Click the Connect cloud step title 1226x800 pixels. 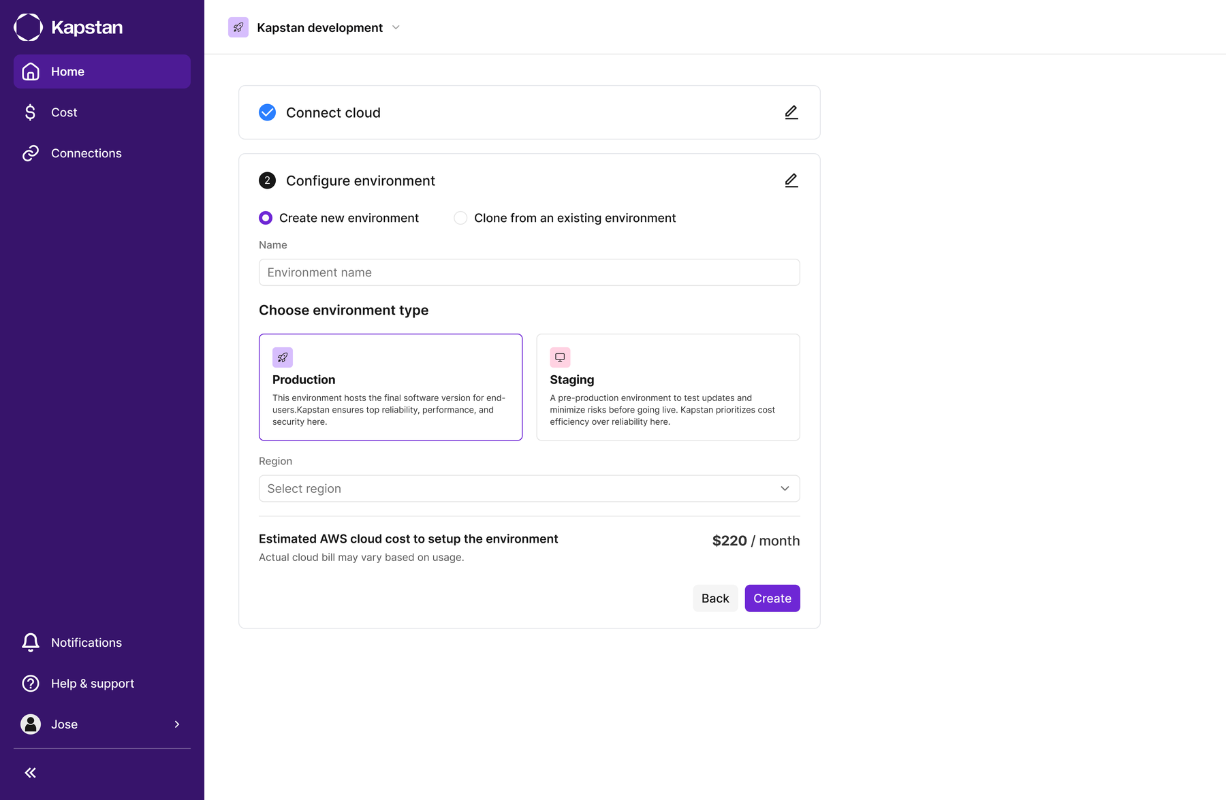point(333,113)
